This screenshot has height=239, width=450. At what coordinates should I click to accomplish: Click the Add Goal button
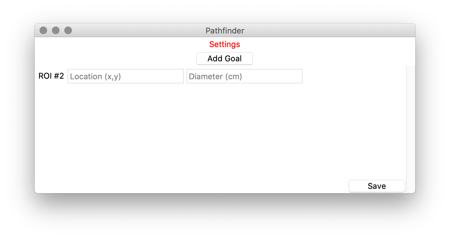coord(225,59)
